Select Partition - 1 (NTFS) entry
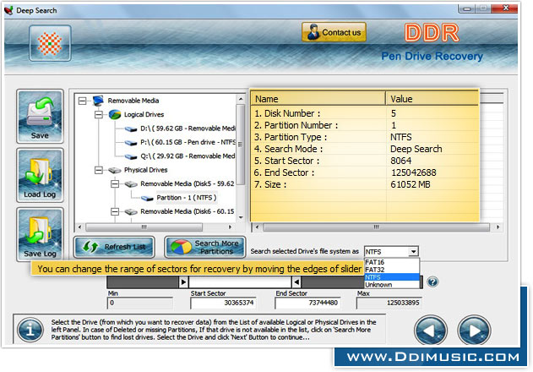The height and width of the screenshot is (372, 533). click(x=187, y=198)
